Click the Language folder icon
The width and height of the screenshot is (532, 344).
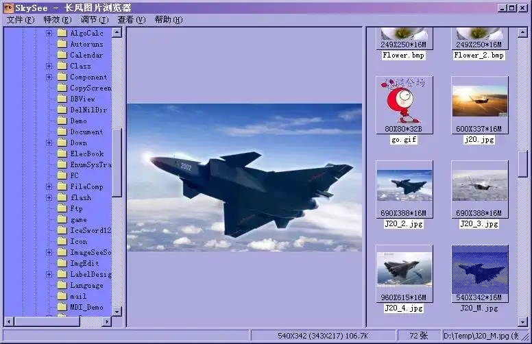click(x=62, y=285)
